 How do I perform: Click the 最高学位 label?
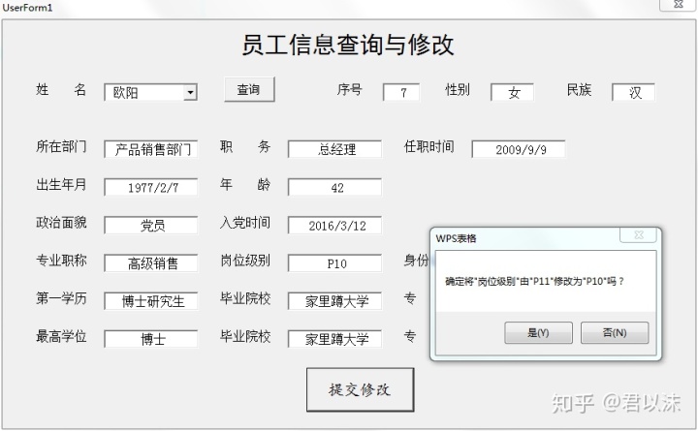pos(61,336)
